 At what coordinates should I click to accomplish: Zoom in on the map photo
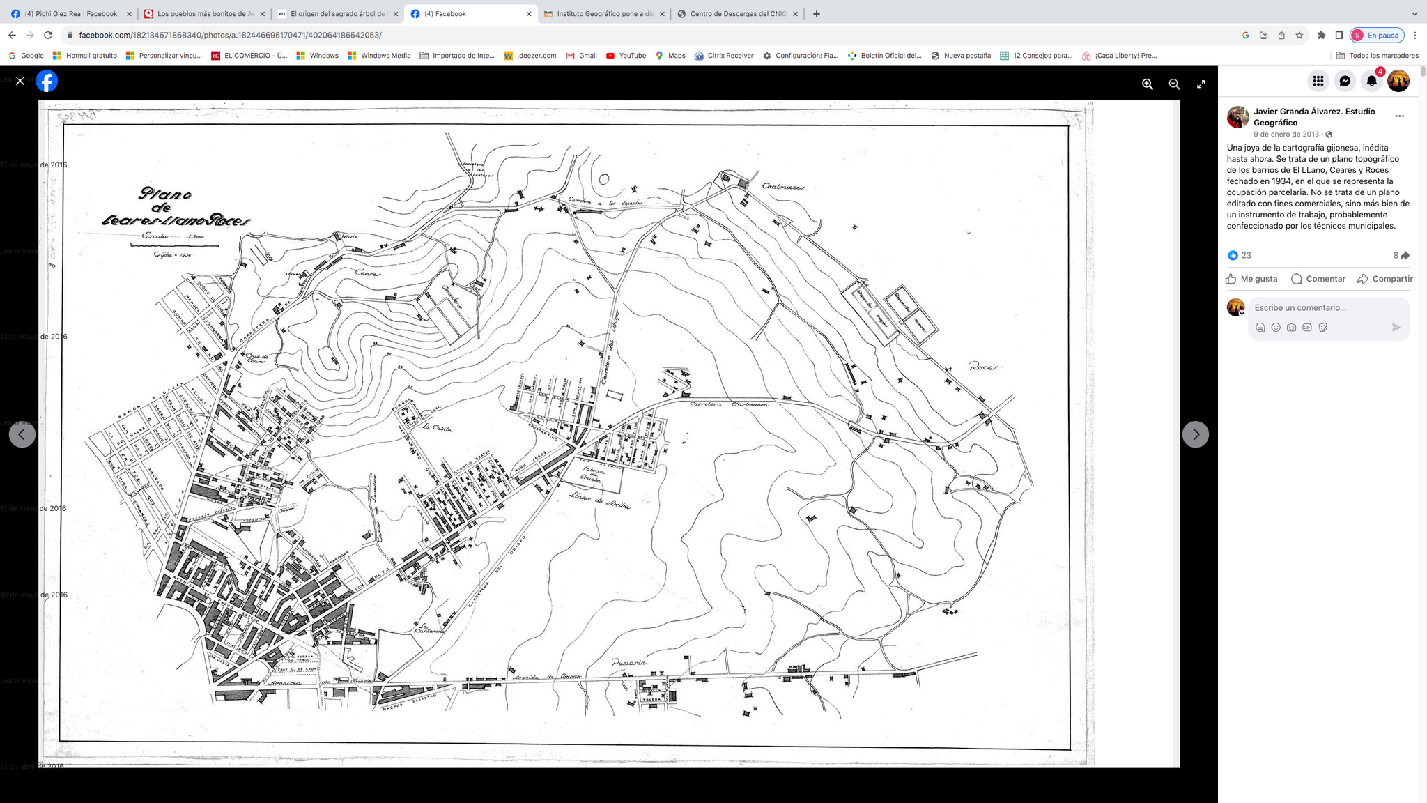tap(1147, 84)
